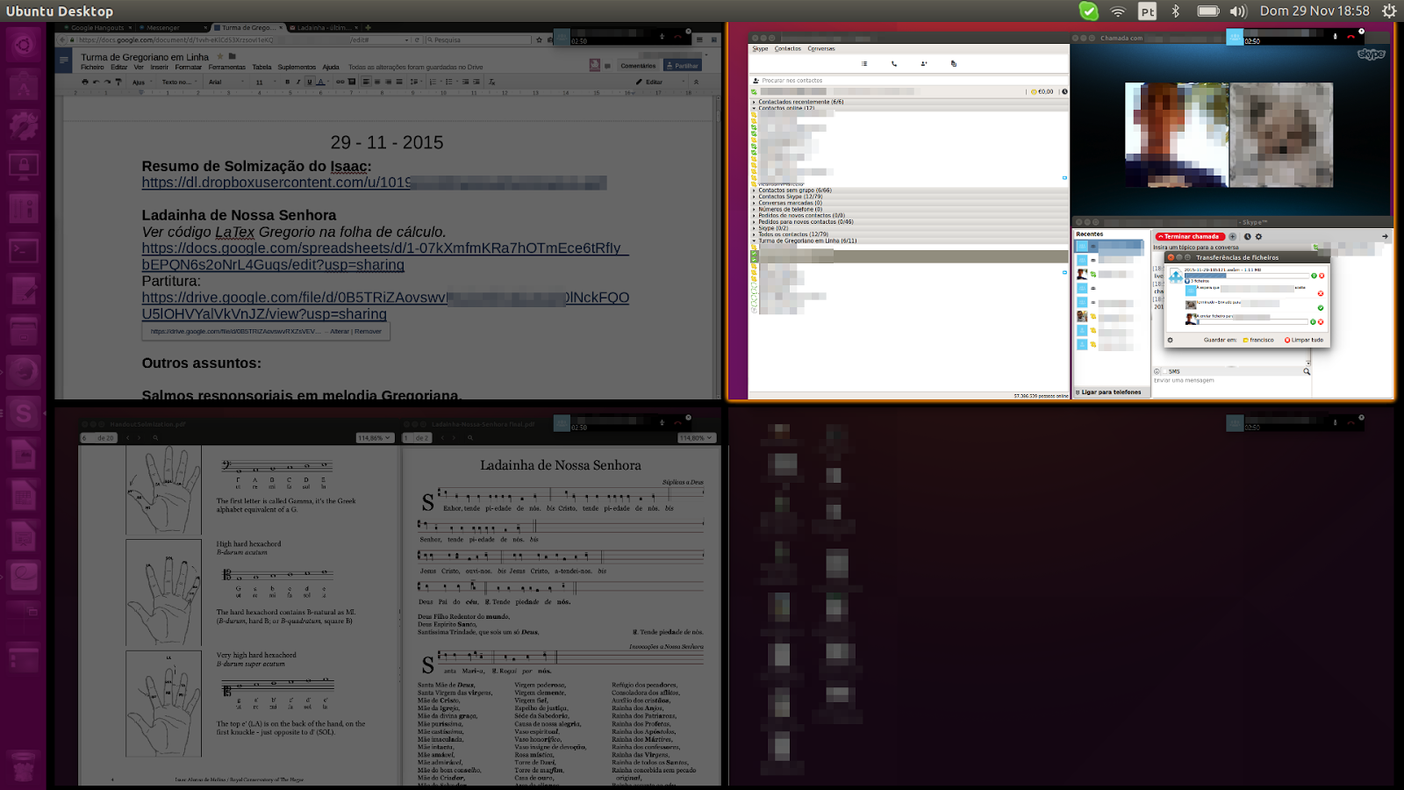Open the Contactos menu in Skype
The width and height of the screenshot is (1404, 790).
pyautogui.click(x=787, y=48)
